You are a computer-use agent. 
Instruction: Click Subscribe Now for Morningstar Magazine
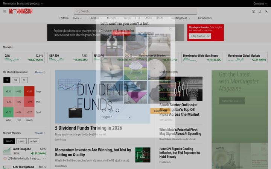[x=232, y=101]
